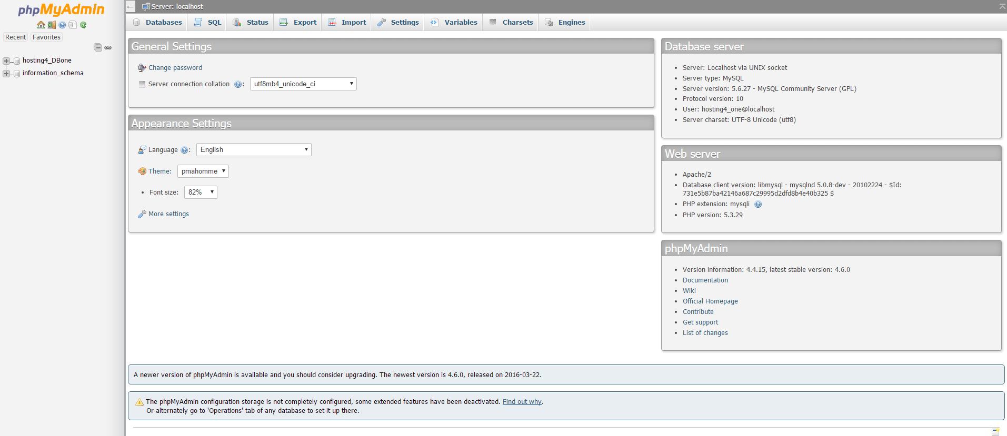Click hosting4_DBone database cylinder icon
The height and width of the screenshot is (436, 1007).
tap(17, 61)
